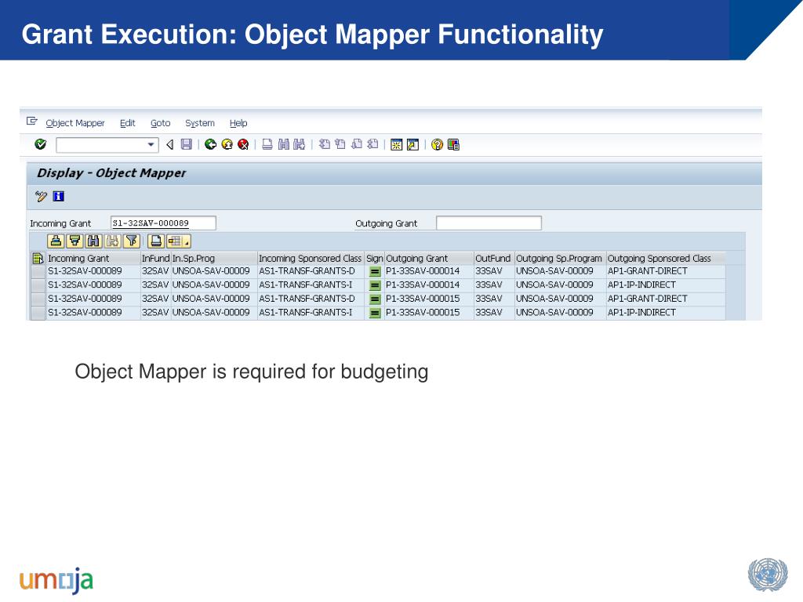Open the layout selection dropdown in table toolbar
Viewport: 803px width, 602px height.
point(178,241)
